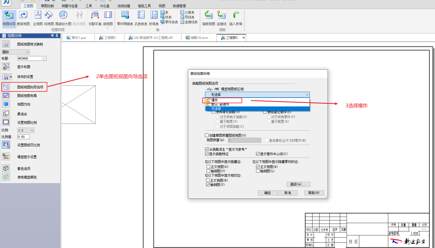The image size is (435, 248).
Task: Click the 连接线表 connection table item
Action: 189,22
